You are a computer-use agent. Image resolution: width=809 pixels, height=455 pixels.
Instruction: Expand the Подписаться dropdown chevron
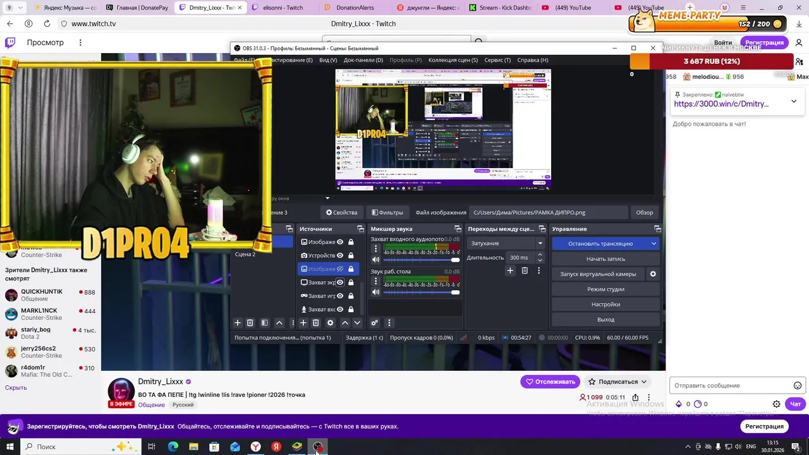pos(643,382)
